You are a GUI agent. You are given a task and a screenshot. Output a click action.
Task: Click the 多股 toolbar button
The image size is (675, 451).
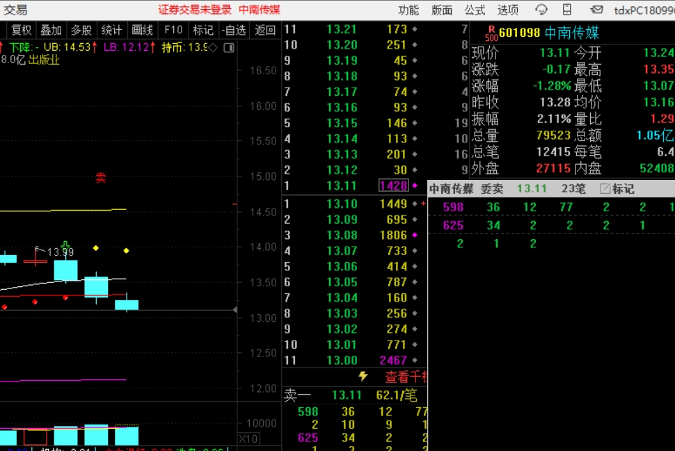click(81, 30)
